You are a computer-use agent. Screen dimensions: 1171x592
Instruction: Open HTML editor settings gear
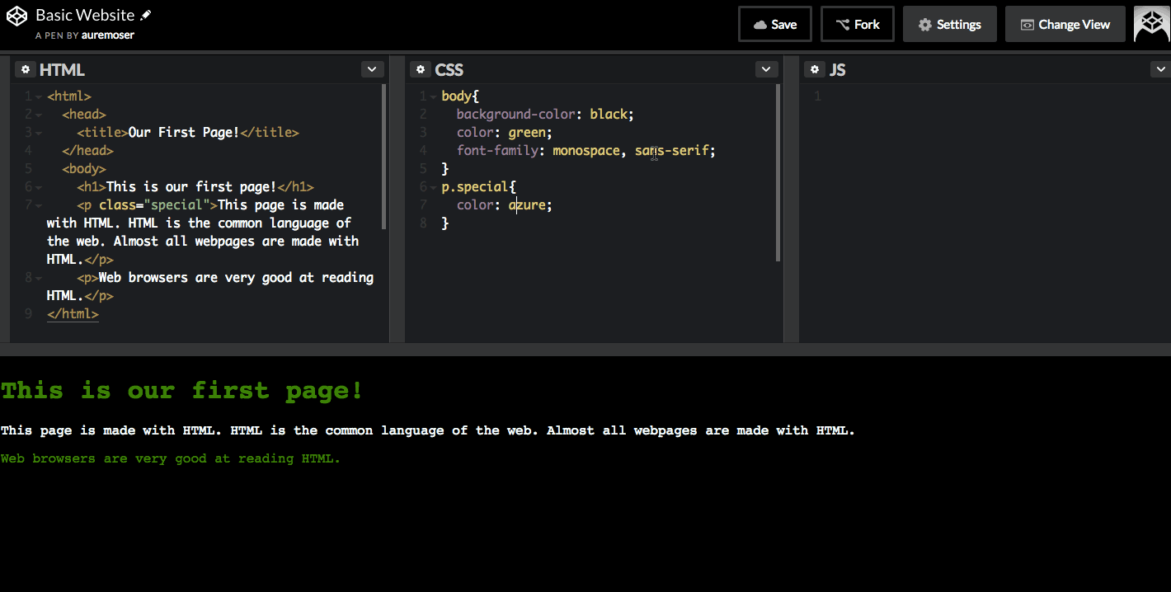(25, 70)
